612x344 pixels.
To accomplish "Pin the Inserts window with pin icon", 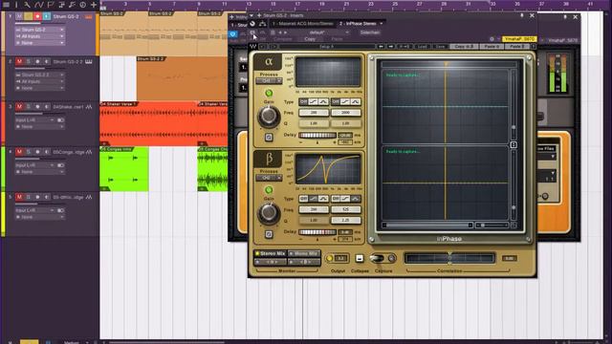I will tap(522, 16).
